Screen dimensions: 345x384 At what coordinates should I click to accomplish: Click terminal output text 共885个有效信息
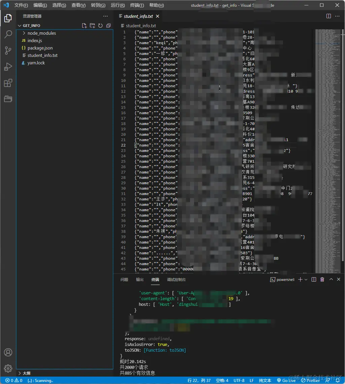point(137,373)
